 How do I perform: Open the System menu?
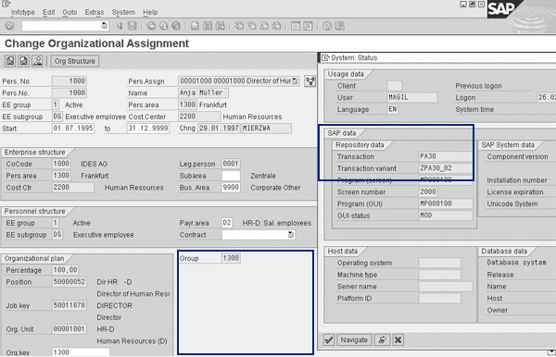[x=123, y=12]
